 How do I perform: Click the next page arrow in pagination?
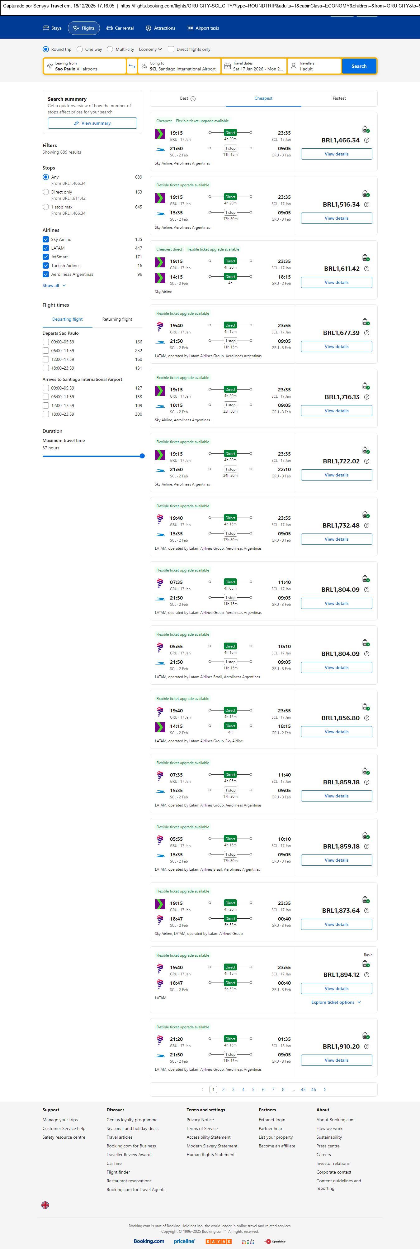[x=324, y=1089]
